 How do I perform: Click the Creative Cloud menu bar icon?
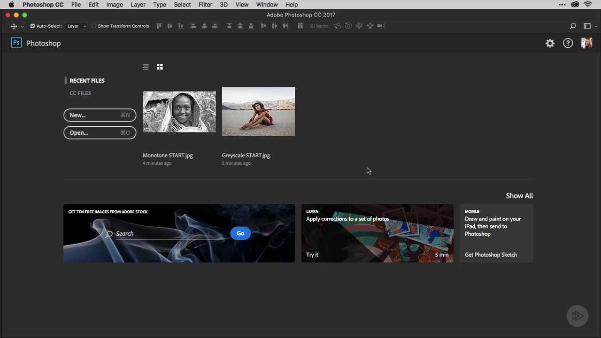coord(575,5)
